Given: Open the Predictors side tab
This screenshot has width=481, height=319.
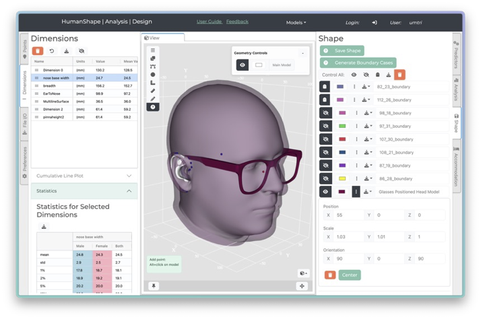Looking at the screenshot, I should [457, 55].
